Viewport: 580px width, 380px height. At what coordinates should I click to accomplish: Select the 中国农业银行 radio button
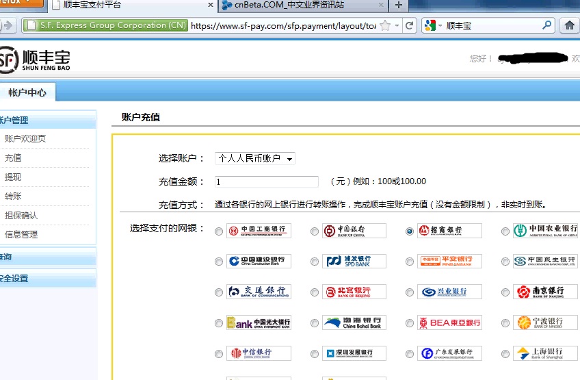coord(505,231)
